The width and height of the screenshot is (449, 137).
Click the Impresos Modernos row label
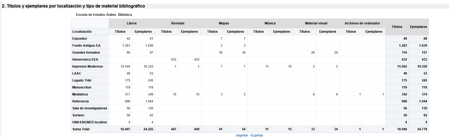click(x=87, y=66)
